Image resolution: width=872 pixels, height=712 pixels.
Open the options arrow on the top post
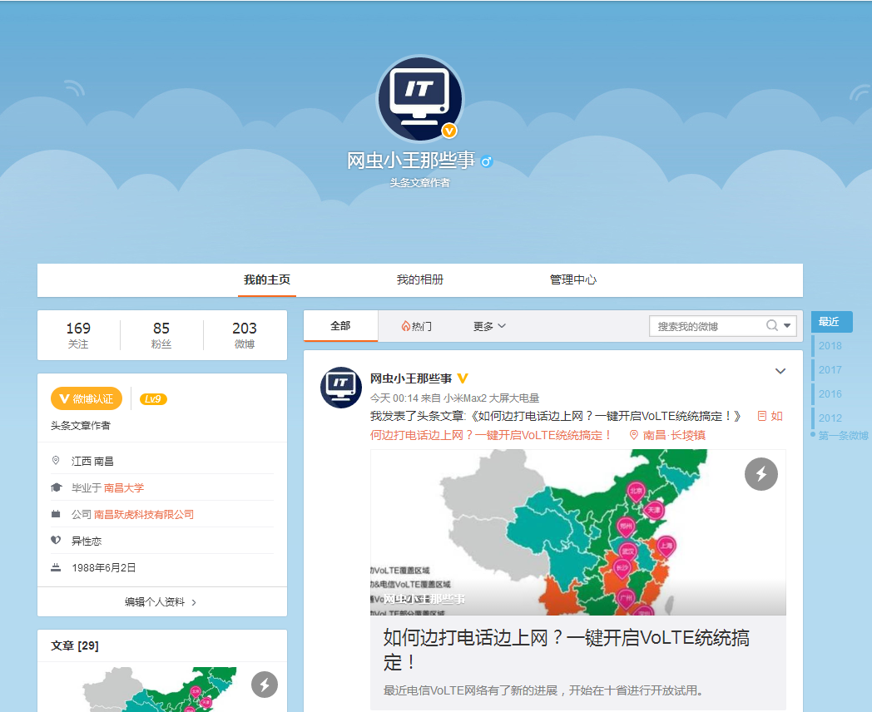pyautogui.click(x=780, y=371)
